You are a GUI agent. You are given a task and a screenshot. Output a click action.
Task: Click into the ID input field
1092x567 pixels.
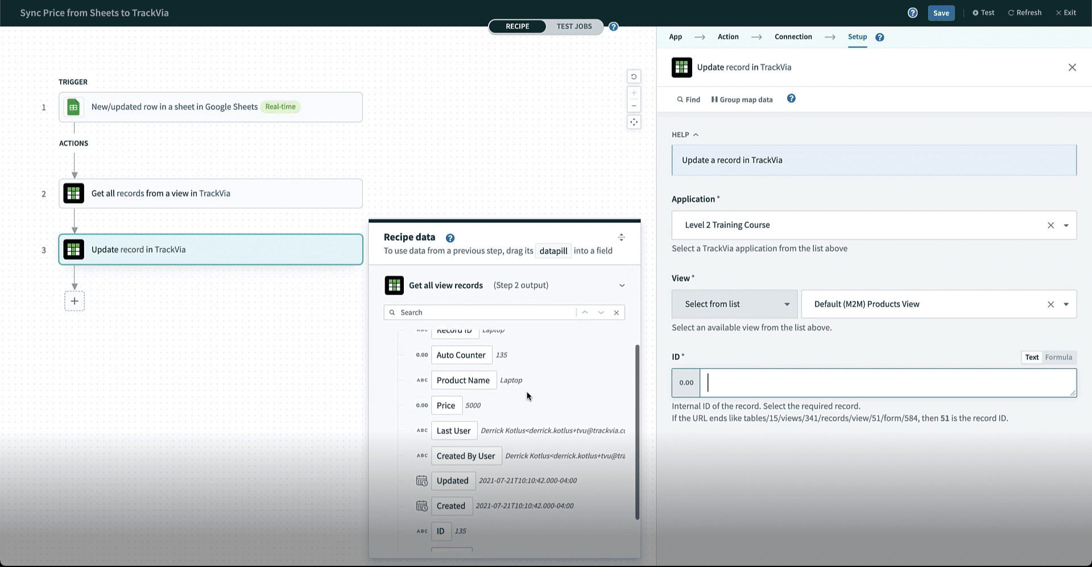pyautogui.click(x=888, y=383)
